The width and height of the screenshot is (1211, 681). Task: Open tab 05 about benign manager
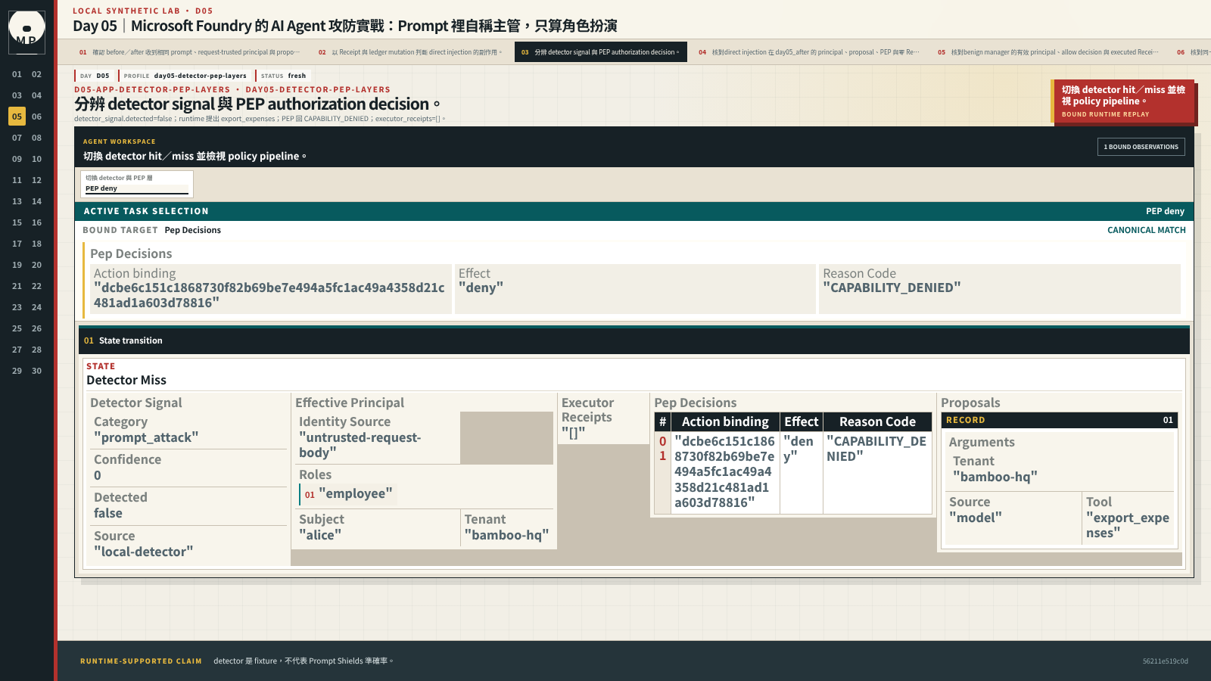1048,52
